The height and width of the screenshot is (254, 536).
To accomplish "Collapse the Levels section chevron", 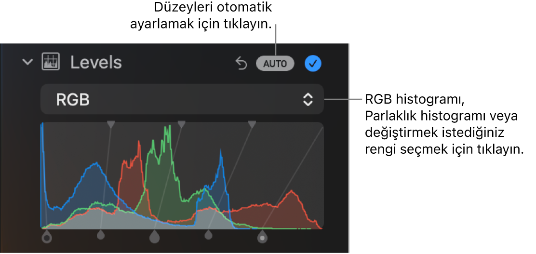I will click(27, 62).
